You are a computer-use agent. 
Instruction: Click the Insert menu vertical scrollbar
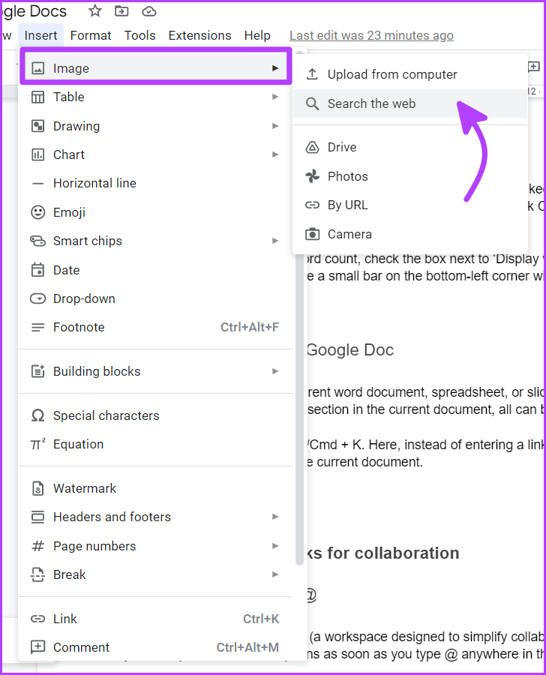[300, 307]
